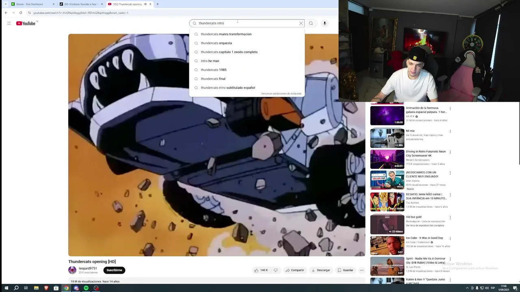
Task: Open DESAFIO tente NÃO cantar video thumbnail
Action: coord(387,202)
